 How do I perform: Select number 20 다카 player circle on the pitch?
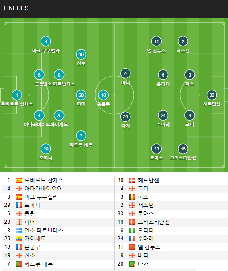pyautogui.click(x=126, y=117)
